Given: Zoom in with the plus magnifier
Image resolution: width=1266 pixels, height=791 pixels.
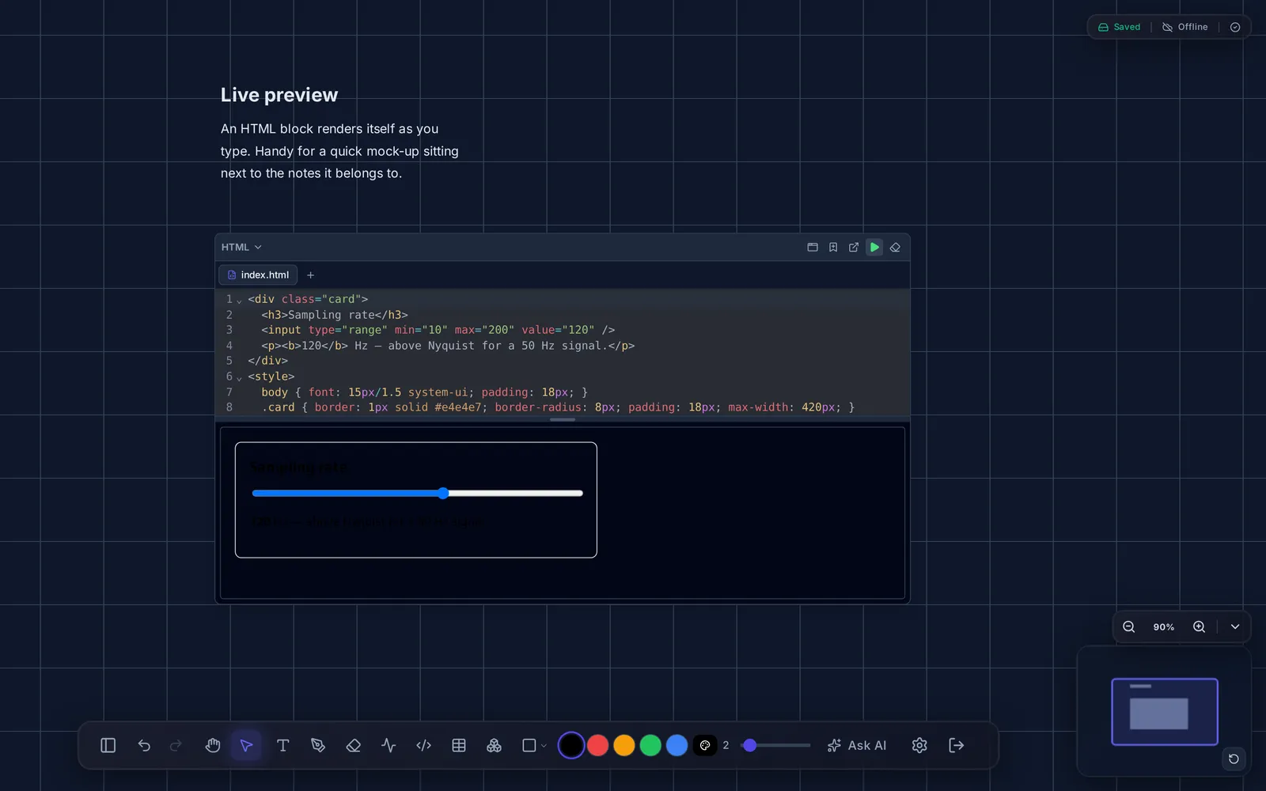Looking at the screenshot, I should tap(1200, 626).
